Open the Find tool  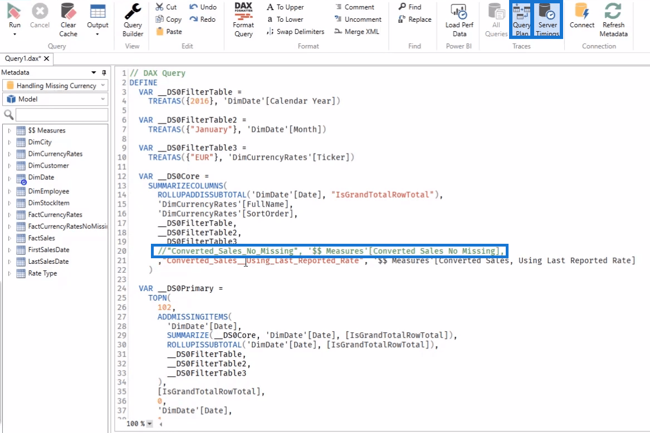pyautogui.click(x=409, y=7)
